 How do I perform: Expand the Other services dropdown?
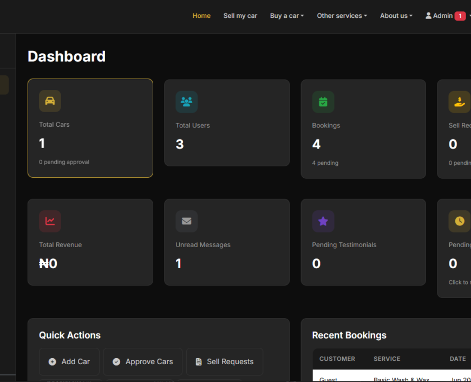tap(342, 16)
